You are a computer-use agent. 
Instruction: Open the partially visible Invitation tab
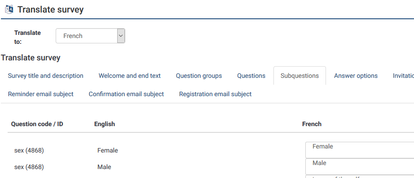pos(403,76)
